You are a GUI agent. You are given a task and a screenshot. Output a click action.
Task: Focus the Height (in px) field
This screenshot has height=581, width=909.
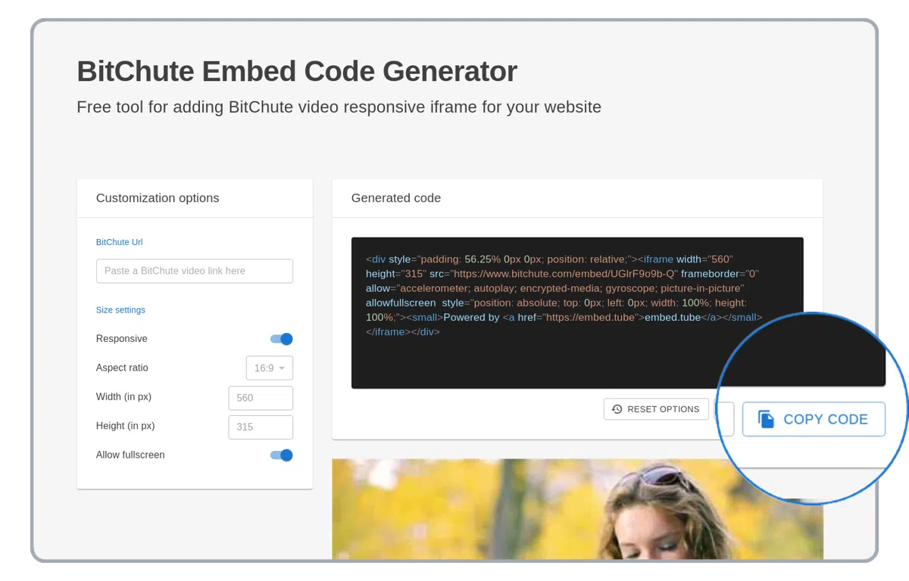pyautogui.click(x=260, y=427)
